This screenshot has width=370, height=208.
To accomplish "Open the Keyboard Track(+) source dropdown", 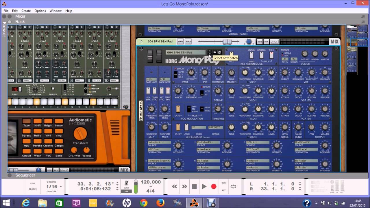I will click(159, 161).
